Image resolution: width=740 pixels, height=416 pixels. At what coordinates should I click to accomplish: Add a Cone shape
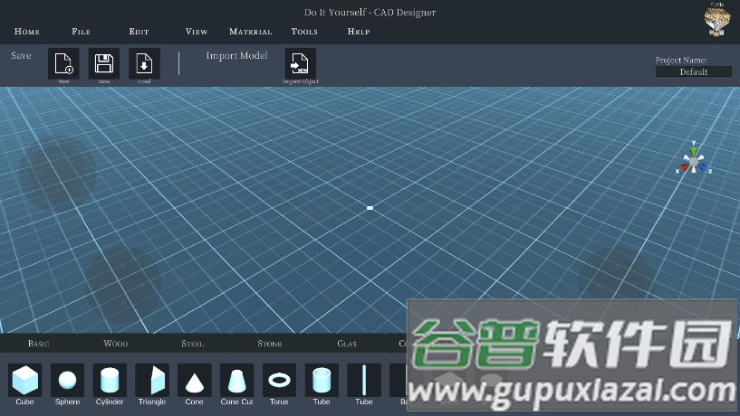coord(195,380)
